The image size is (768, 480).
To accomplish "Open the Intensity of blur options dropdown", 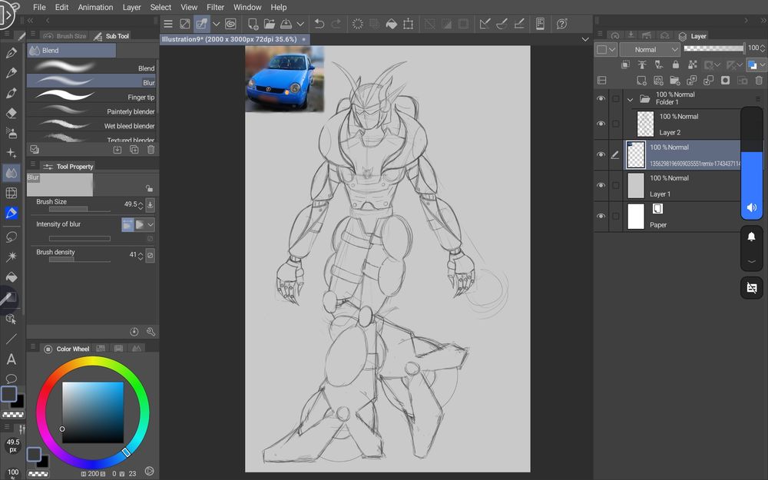I will [151, 225].
